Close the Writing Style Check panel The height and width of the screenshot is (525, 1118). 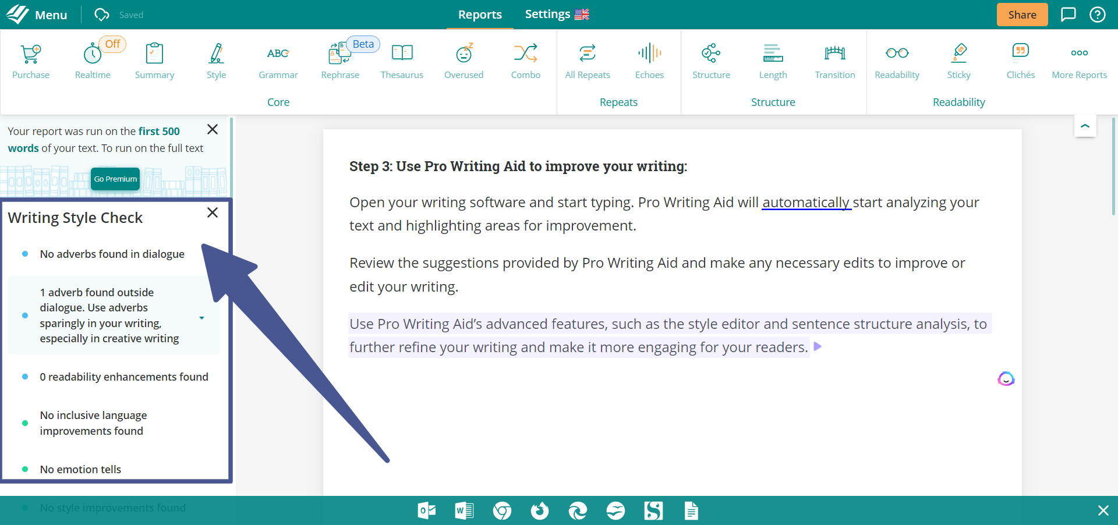click(213, 212)
